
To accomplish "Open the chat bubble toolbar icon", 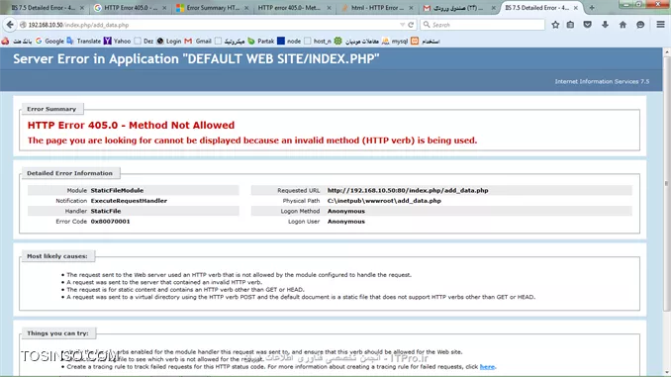I will click(x=640, y=25).
